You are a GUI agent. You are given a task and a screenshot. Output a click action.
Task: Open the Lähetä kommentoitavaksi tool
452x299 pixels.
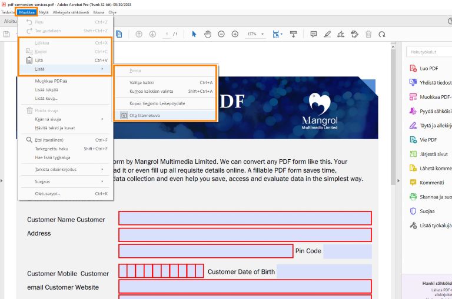[x=430, y=169]
